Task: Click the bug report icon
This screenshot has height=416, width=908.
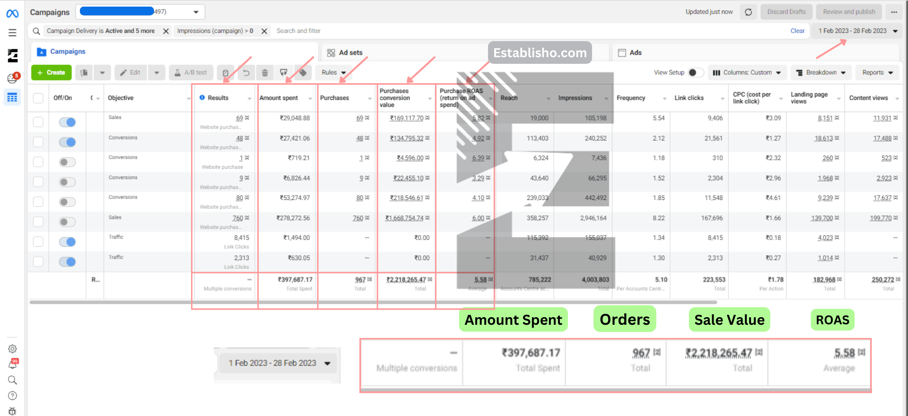Action: pyautogui.click(x=12, y=411)
